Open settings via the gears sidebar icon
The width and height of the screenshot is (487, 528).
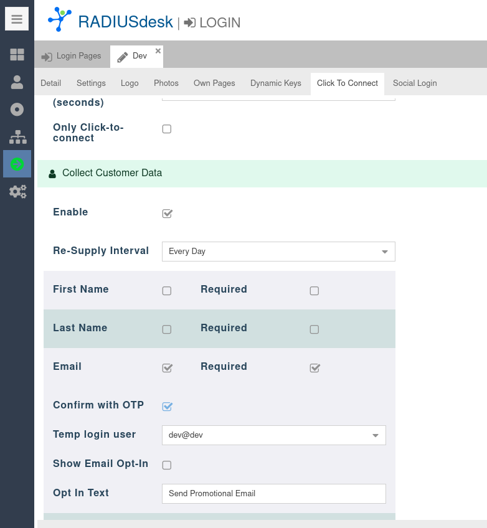17,191
